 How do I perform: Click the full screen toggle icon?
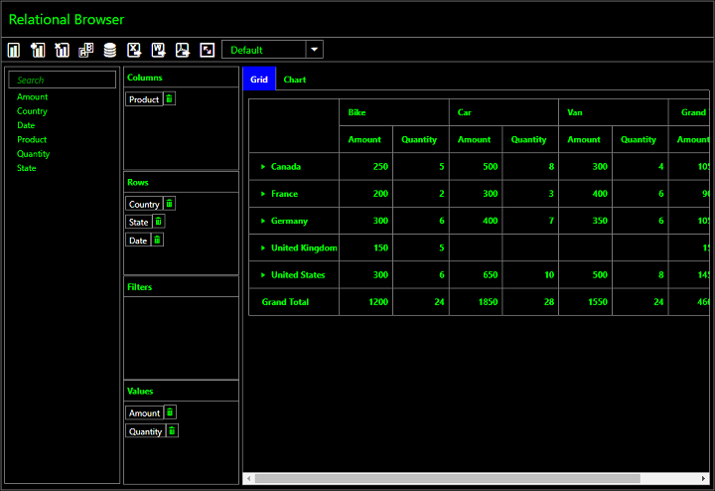tap(207, 50)
